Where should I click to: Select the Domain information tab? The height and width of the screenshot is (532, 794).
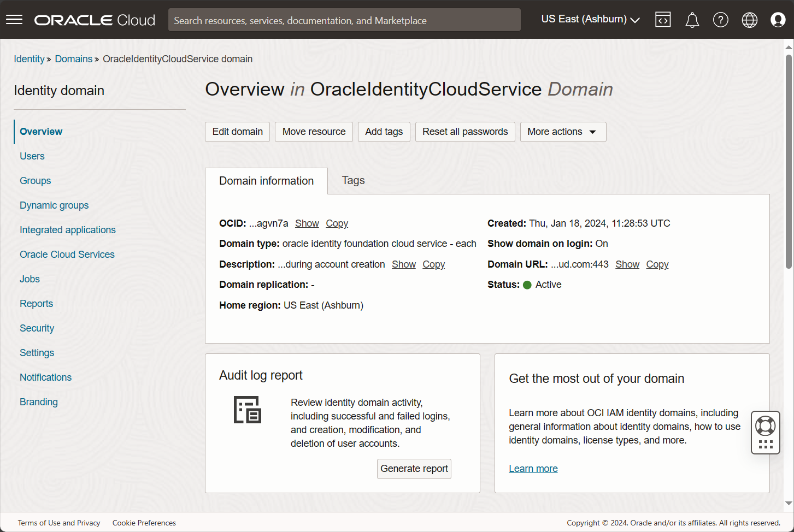(266, 180)
